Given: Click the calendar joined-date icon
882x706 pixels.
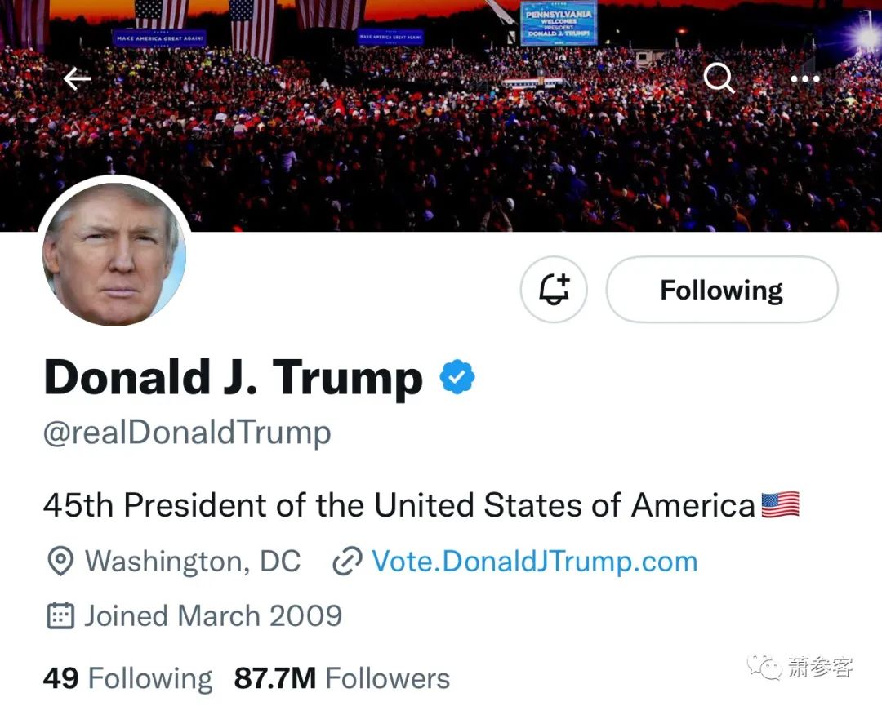Looking at the screenshot, I should point(60,615).
